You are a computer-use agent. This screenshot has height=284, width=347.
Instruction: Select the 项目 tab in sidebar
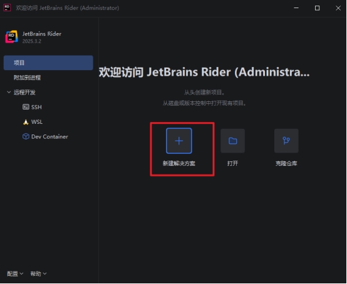pyautogui.click(x=48, y=63)
